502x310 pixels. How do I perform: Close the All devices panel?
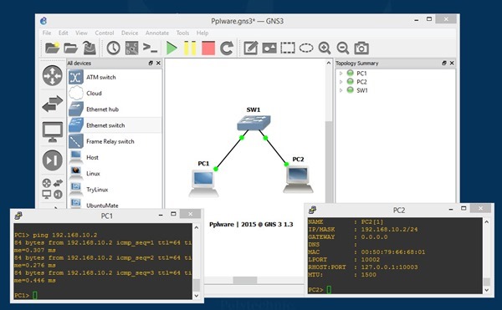[x=158, y=63]
